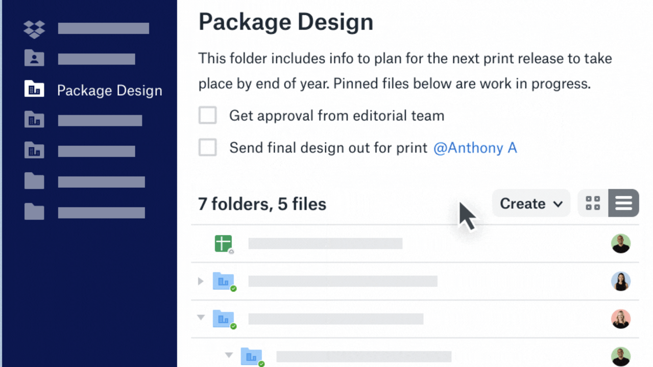Click the Dropbox logo icon in sidebar
Screen dimensions: 653x367
pos(34,29)
